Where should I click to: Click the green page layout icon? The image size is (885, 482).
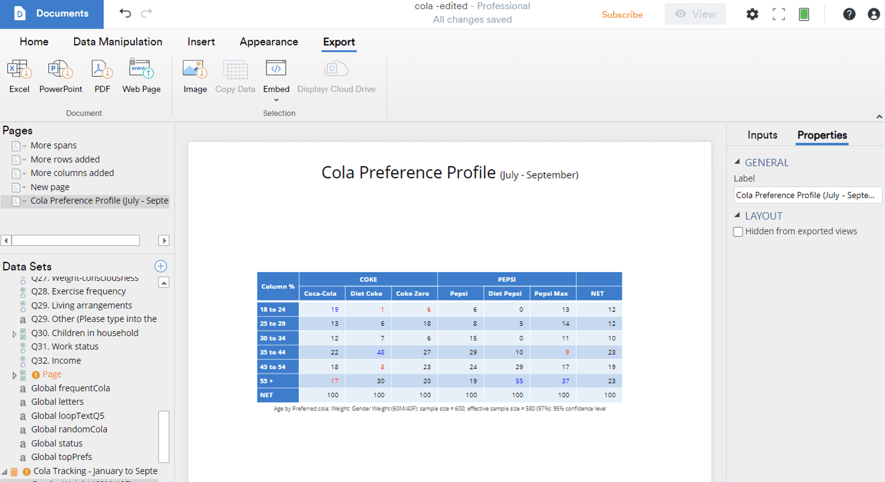click(x=804, y=14)
